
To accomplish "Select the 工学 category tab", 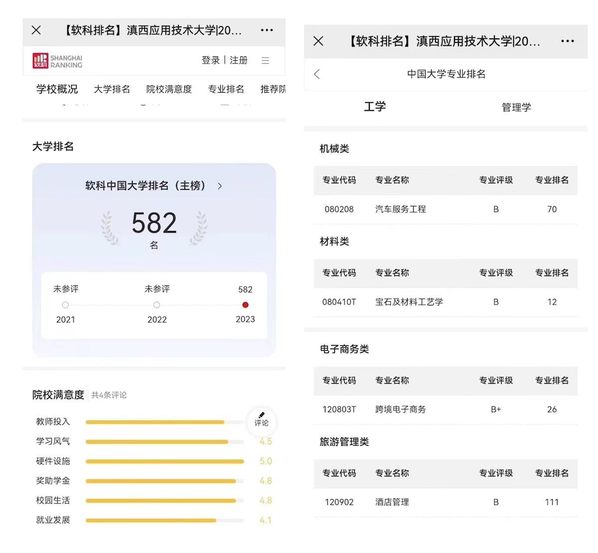I will [375, 107].
